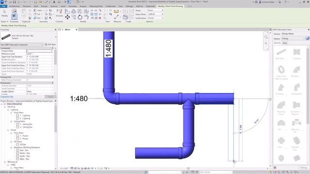Click the Create Assembly box icon
Viewport: 310px width, 174px height.
(x=125, y=17)
